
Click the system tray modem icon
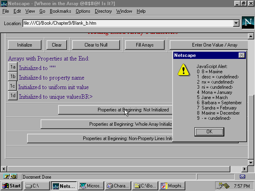point(222,186)
